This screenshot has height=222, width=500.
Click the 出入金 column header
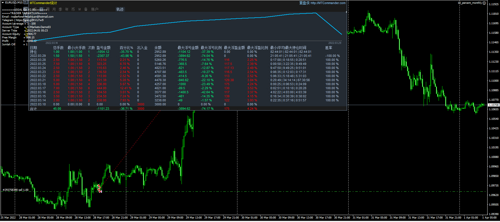click(142, 48)
